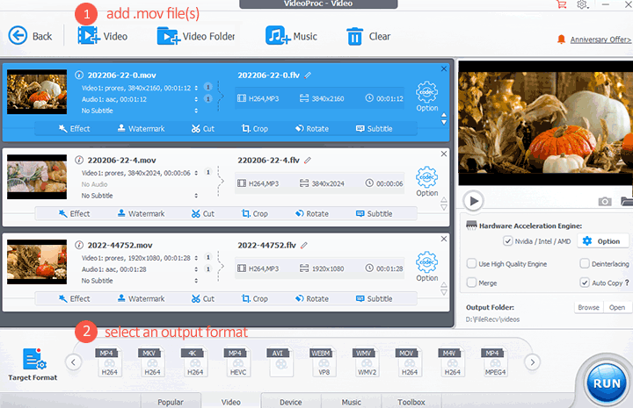Browse for output folder
Image resolution: width=633 pixels, height=408 pixels.
588,307
